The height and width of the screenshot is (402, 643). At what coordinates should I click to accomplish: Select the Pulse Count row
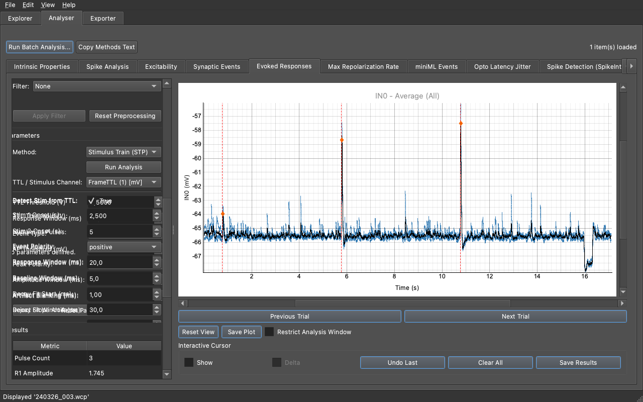[x=87, y=358]
